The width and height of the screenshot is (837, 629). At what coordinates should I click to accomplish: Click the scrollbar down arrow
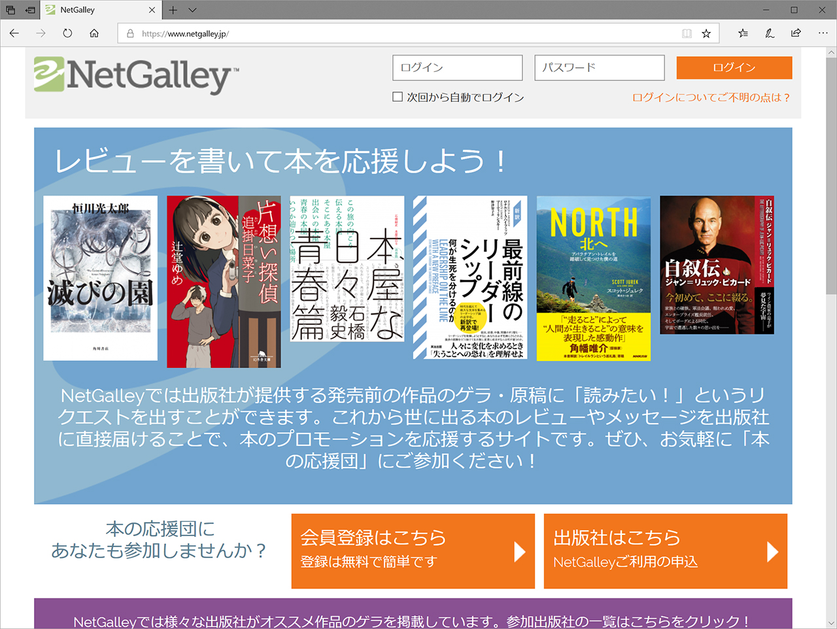(x=831, y=623)
